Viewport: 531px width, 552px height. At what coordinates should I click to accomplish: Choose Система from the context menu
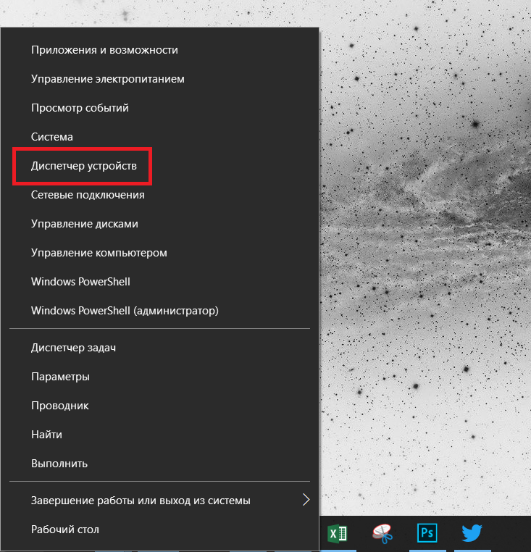159,137
